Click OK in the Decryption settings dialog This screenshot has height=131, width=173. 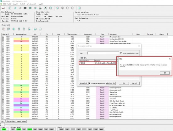click(124, 83)
